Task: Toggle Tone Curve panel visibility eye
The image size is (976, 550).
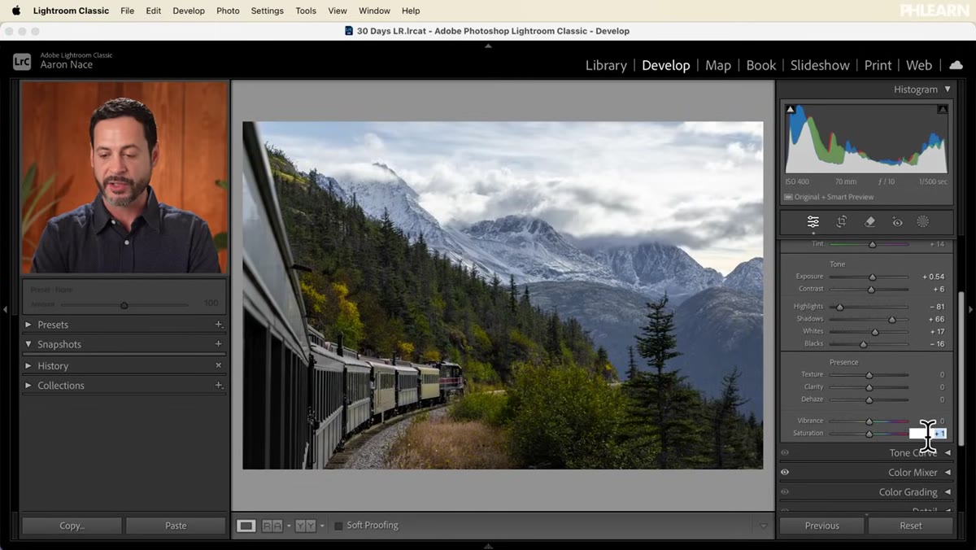Action: coord(785,452)
